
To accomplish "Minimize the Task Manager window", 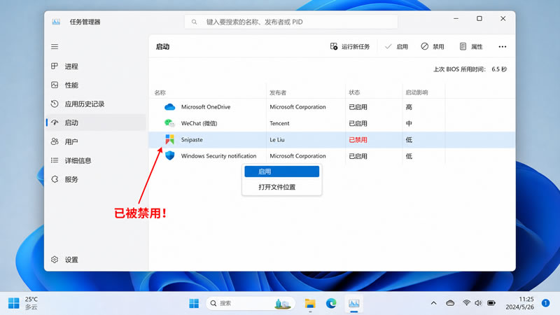I will [x=456, y=19].
